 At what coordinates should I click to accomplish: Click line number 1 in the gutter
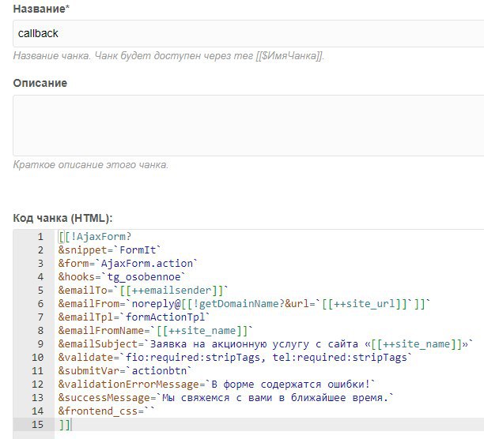pyautogui.click(x=40, y=237)
